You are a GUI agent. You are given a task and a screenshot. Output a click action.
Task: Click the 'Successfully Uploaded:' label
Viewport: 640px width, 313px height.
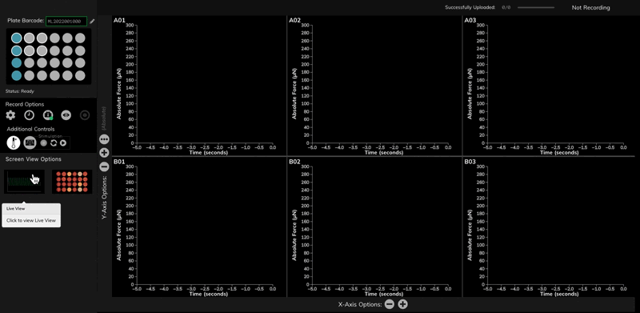point(470,7)
